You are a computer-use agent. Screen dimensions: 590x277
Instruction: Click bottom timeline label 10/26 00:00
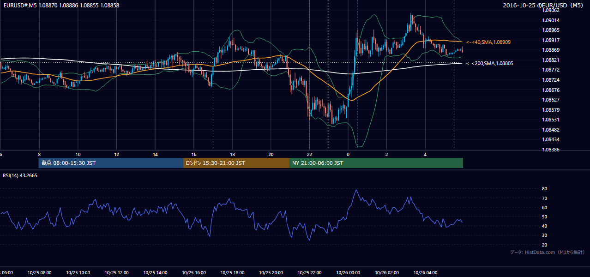348,272
